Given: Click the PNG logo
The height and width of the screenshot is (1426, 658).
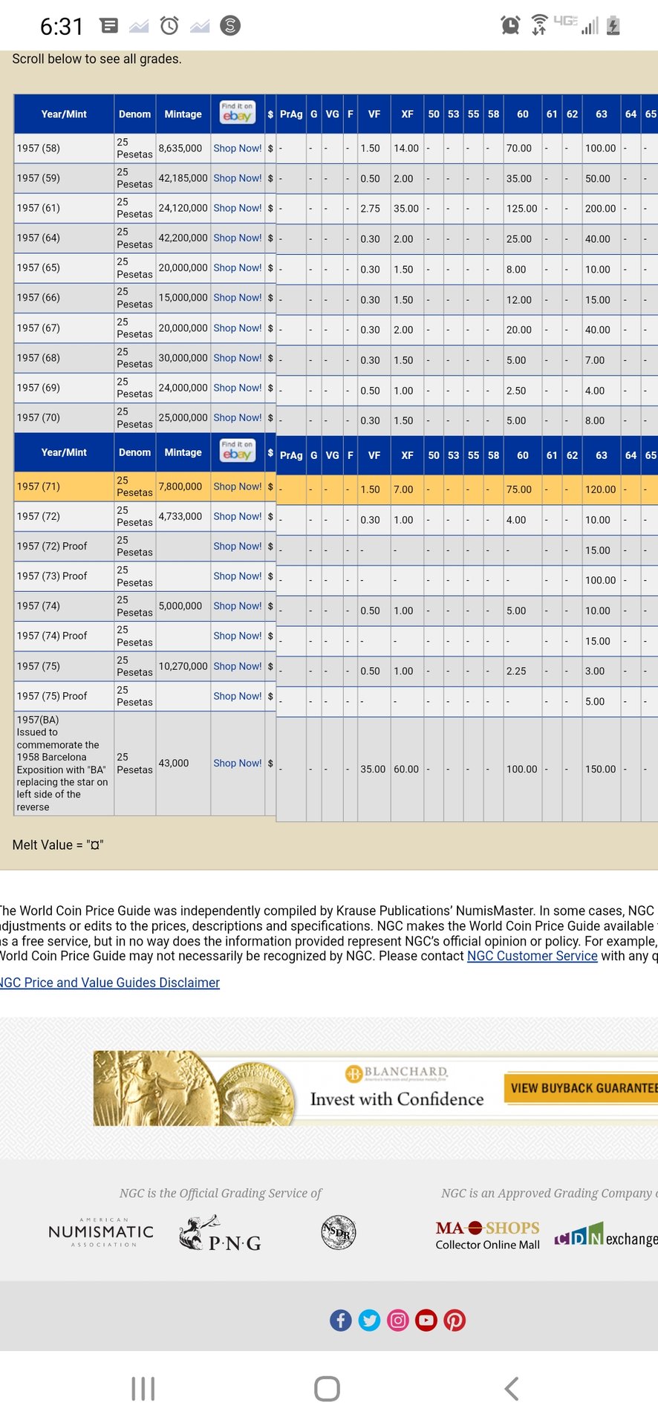Looking at the screenshot, I should coord(221,1234).
